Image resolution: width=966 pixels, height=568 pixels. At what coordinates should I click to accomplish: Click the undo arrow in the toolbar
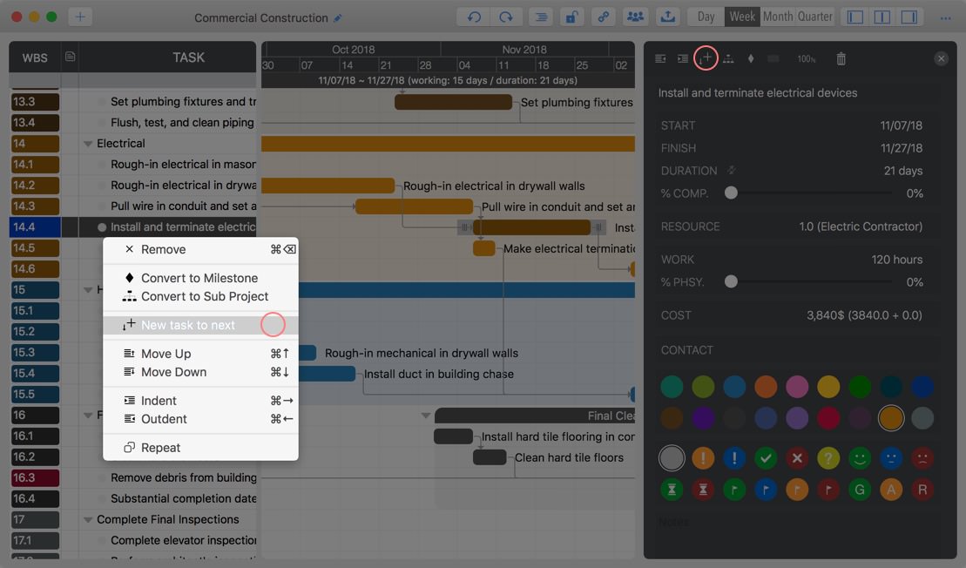click(x=474, y=17)
